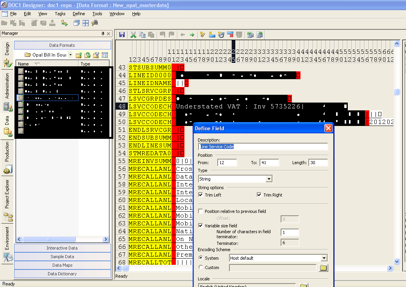Open the Data Formats section
This screenshot has height=287, width=406.
[x=62, y=45]
